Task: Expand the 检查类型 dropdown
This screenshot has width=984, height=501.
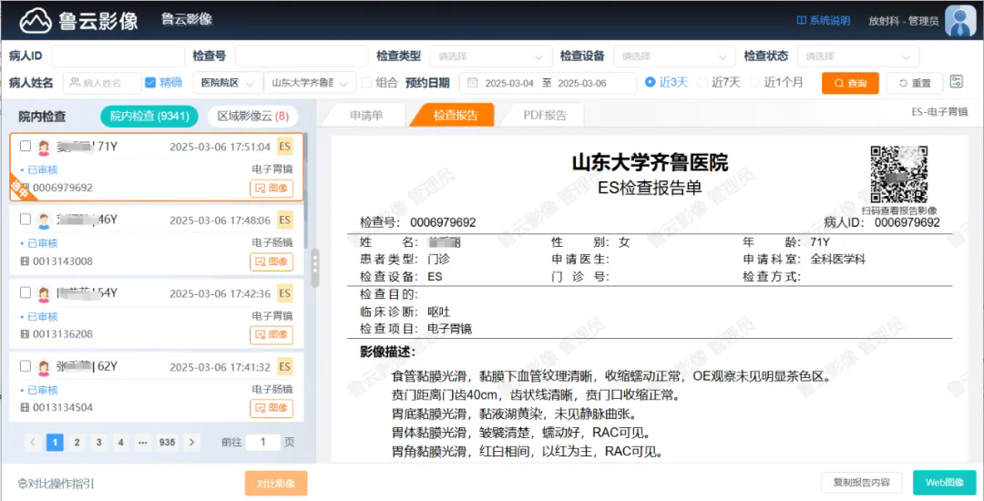Action: click(490, 56)
